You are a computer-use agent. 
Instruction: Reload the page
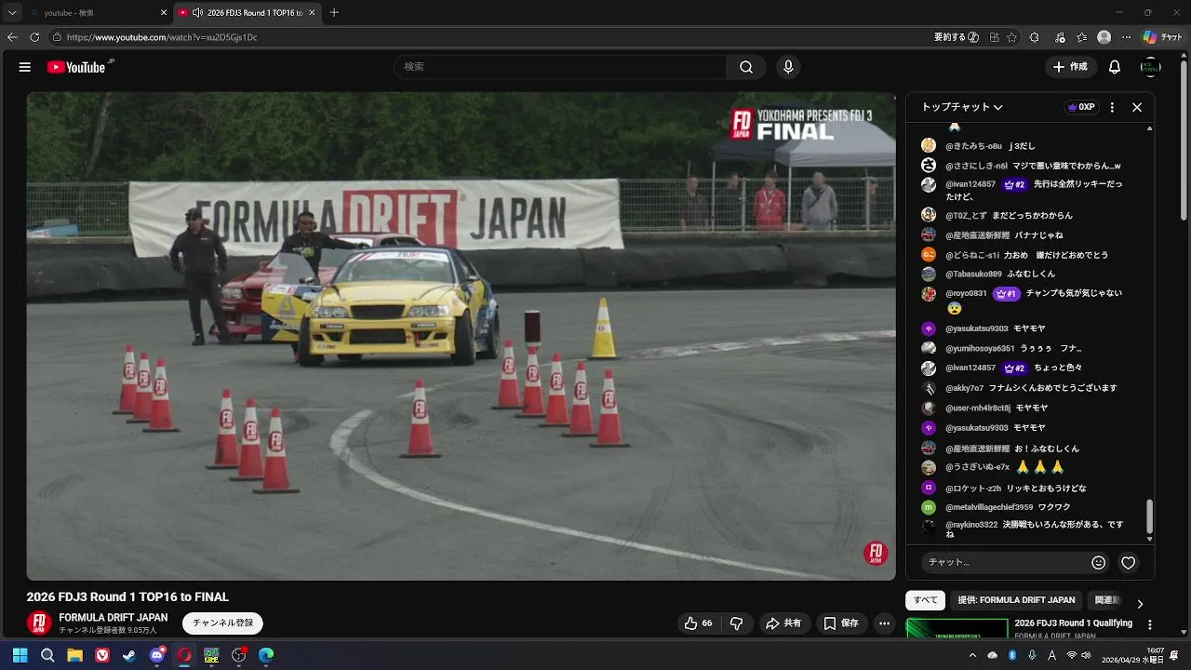point(34,37)
